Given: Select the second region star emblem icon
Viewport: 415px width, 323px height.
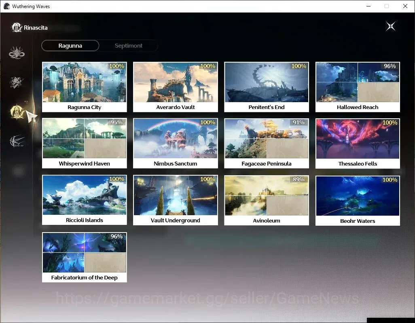Looking at the screenshot, I should 17,82.
